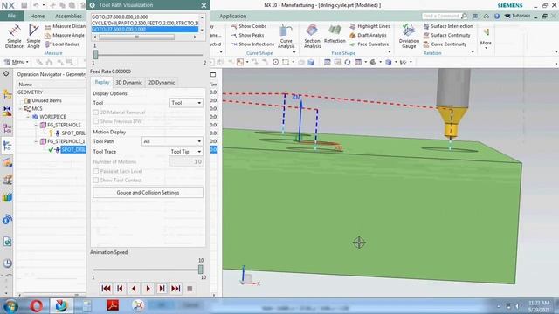Open the Simple Distance measure tool
This screenshot has width=559, height=314.
click(14, 37)
